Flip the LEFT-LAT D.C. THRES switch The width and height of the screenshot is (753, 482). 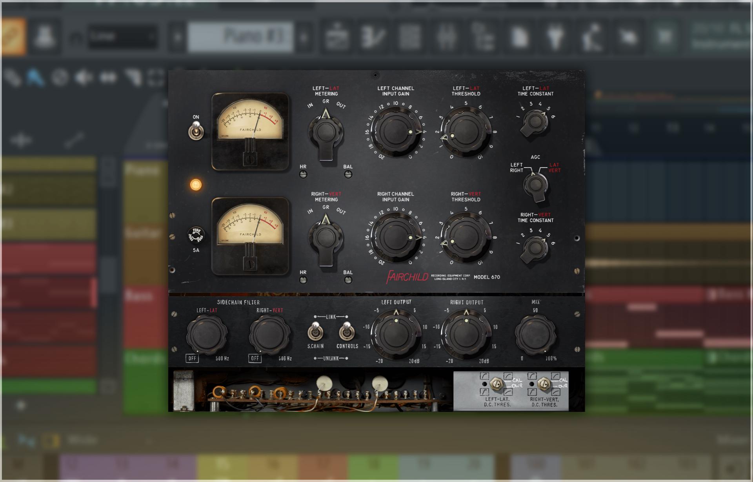(497, 383)
